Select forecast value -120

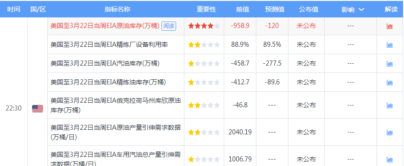pos(272,26)
